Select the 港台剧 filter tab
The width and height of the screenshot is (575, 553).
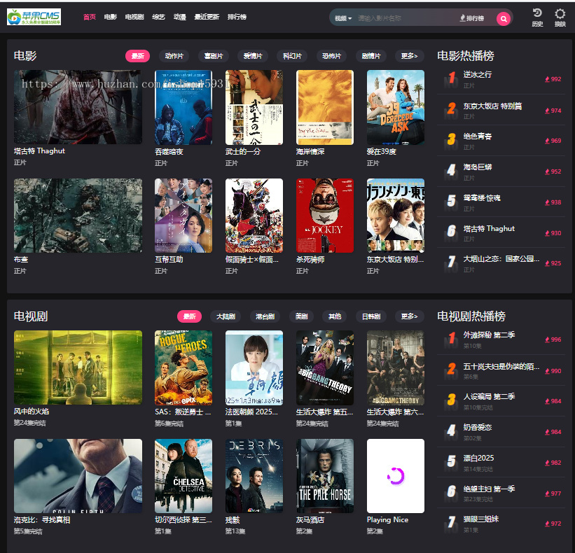(x=265, y=316)
